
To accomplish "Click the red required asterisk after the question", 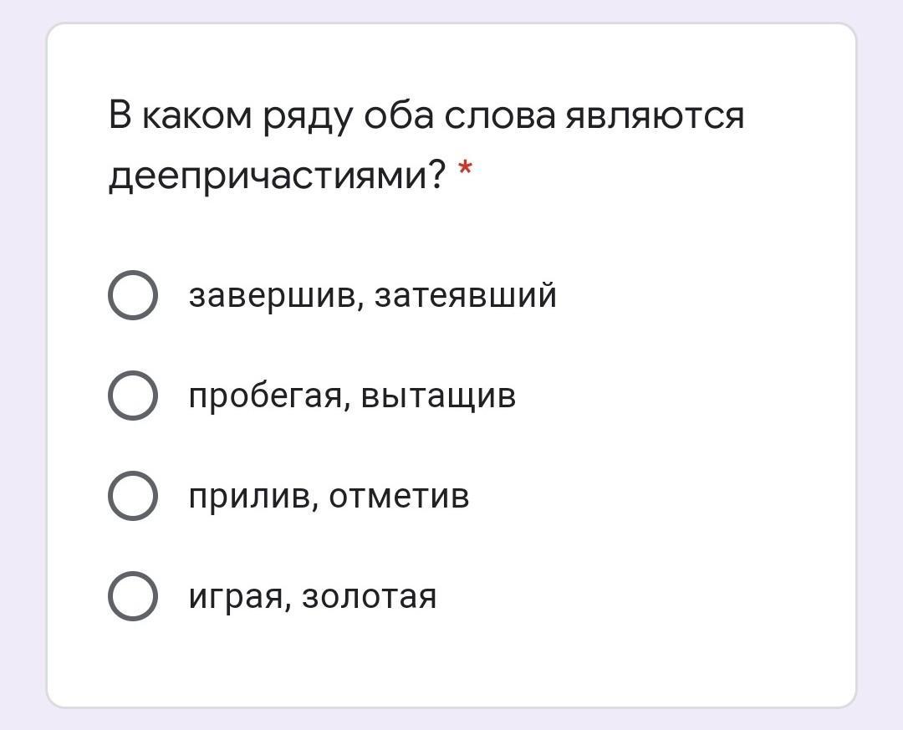I will [465, 169].
